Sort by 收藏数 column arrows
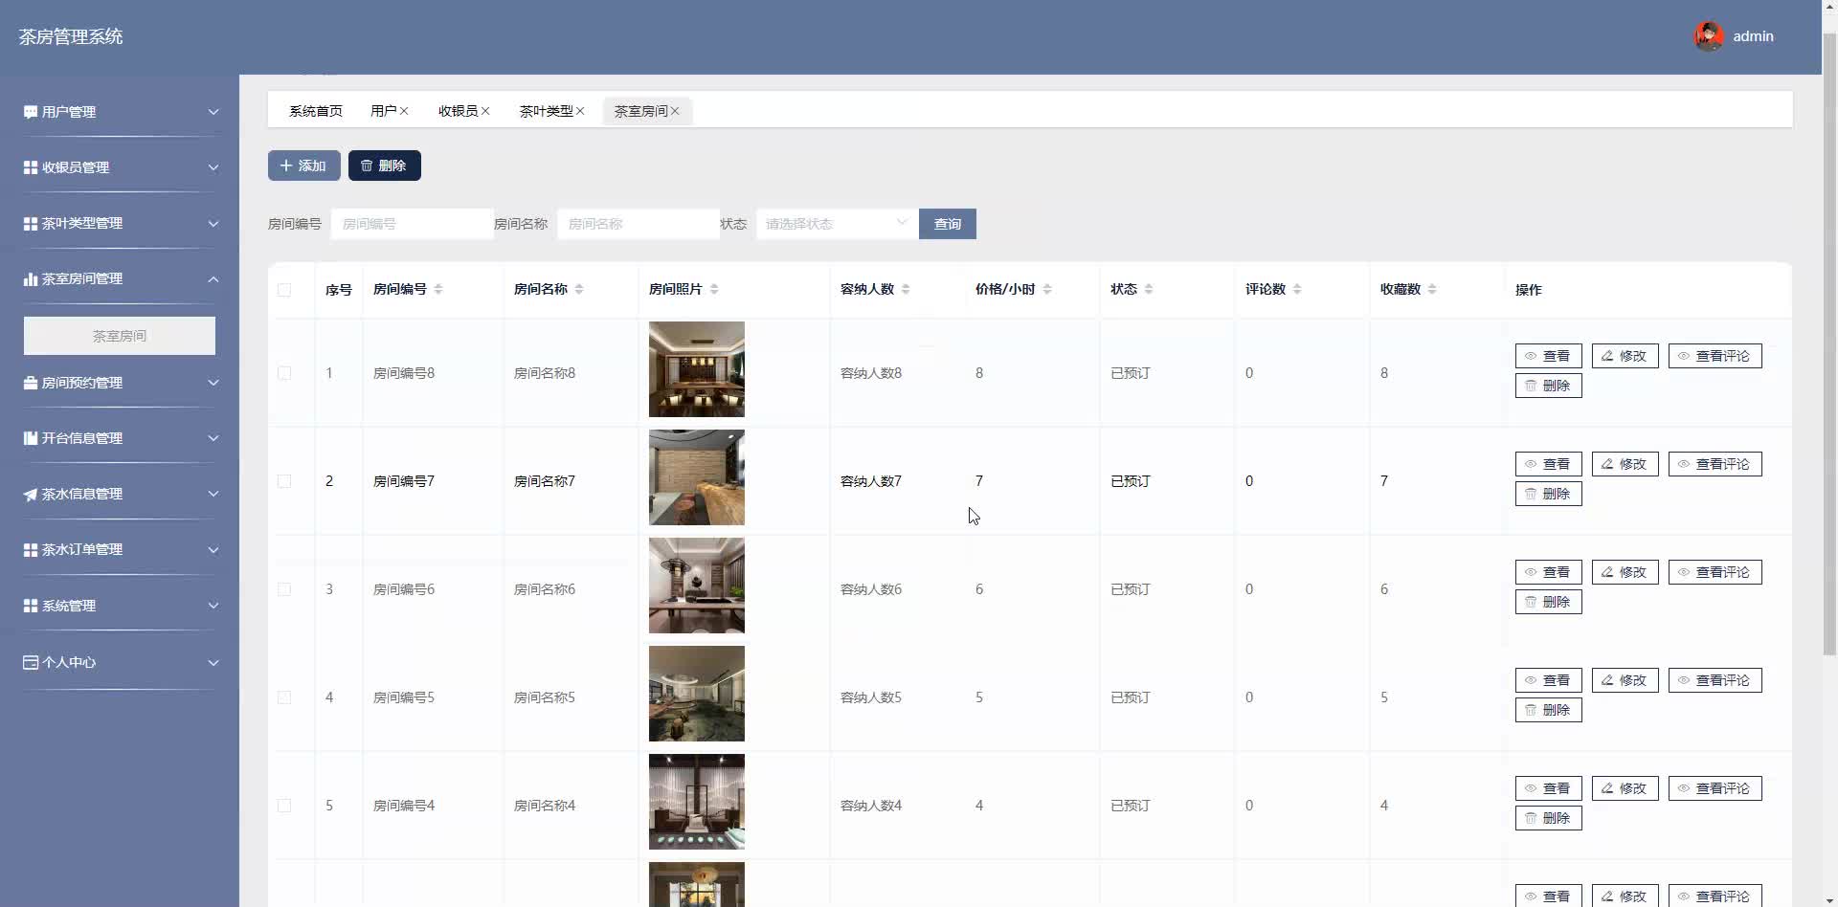The image size is (1838, 907). click(1432, 289)
